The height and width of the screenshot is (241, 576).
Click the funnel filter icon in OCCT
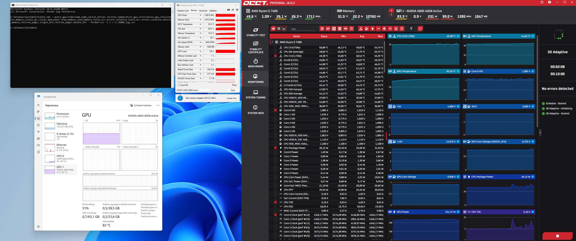tap(411, 29)
